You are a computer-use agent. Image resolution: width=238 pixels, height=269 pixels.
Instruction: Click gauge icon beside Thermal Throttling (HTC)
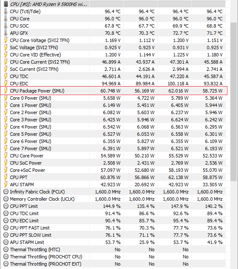(x=6, y=249)
